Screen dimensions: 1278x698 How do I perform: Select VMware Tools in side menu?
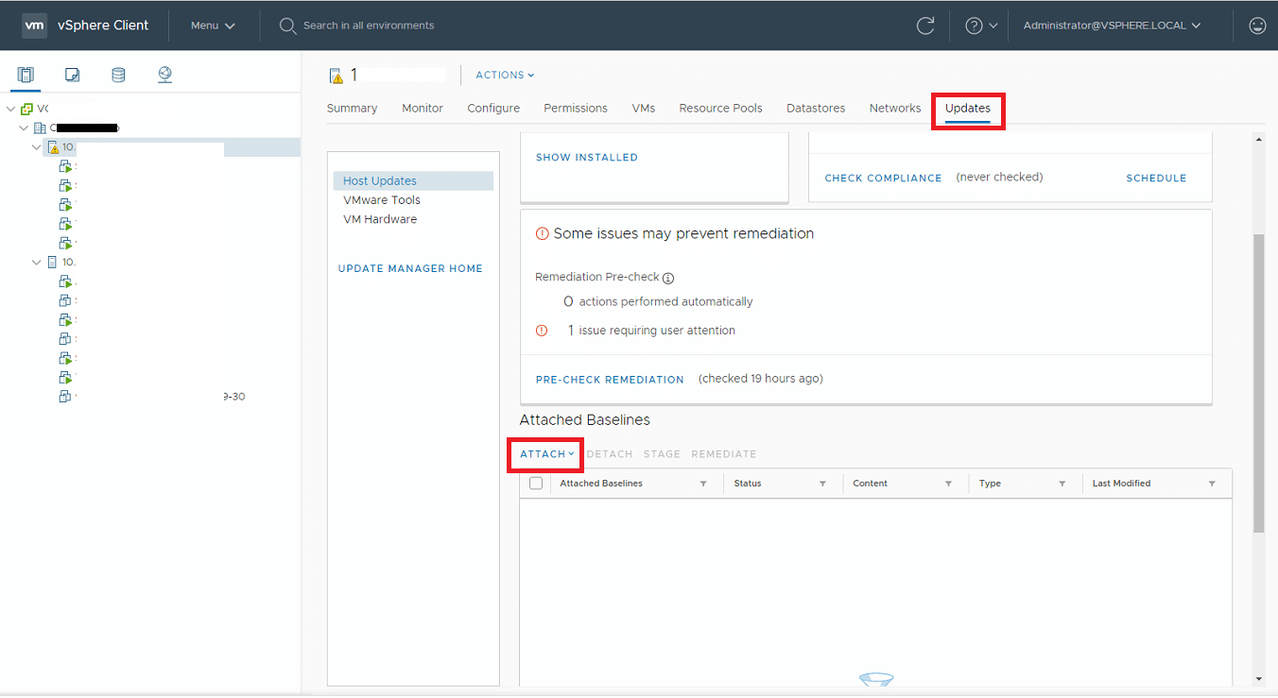pyautogui.click(x=382, y=200)
